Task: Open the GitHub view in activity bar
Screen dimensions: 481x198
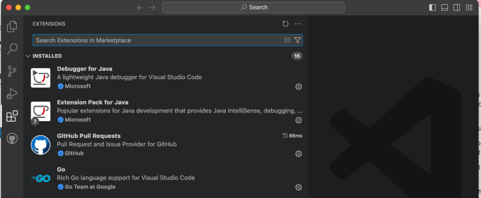Action: 12,139
